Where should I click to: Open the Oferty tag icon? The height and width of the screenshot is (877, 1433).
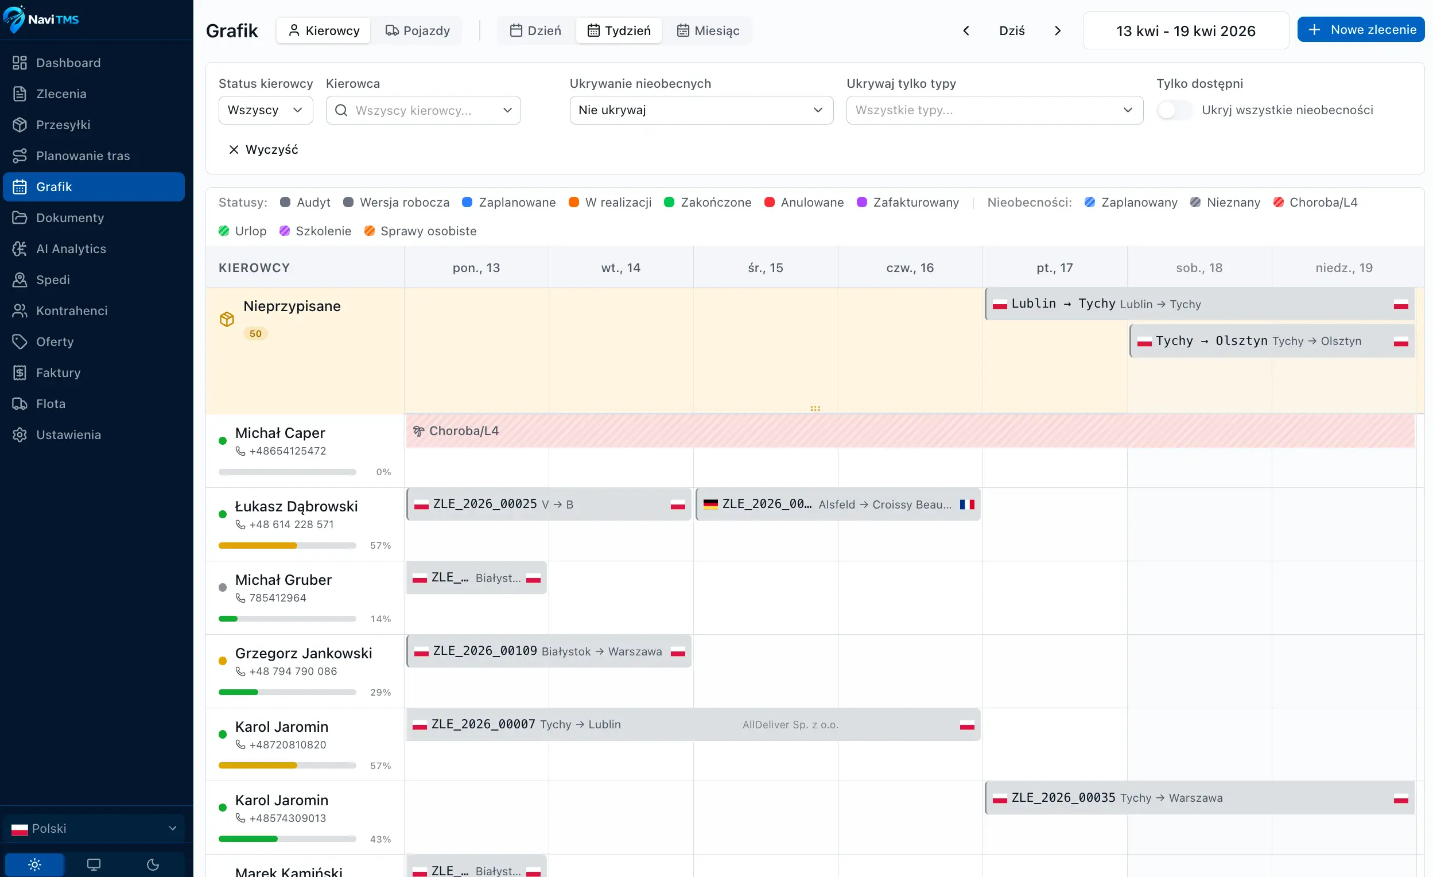(x=20, y=342)
